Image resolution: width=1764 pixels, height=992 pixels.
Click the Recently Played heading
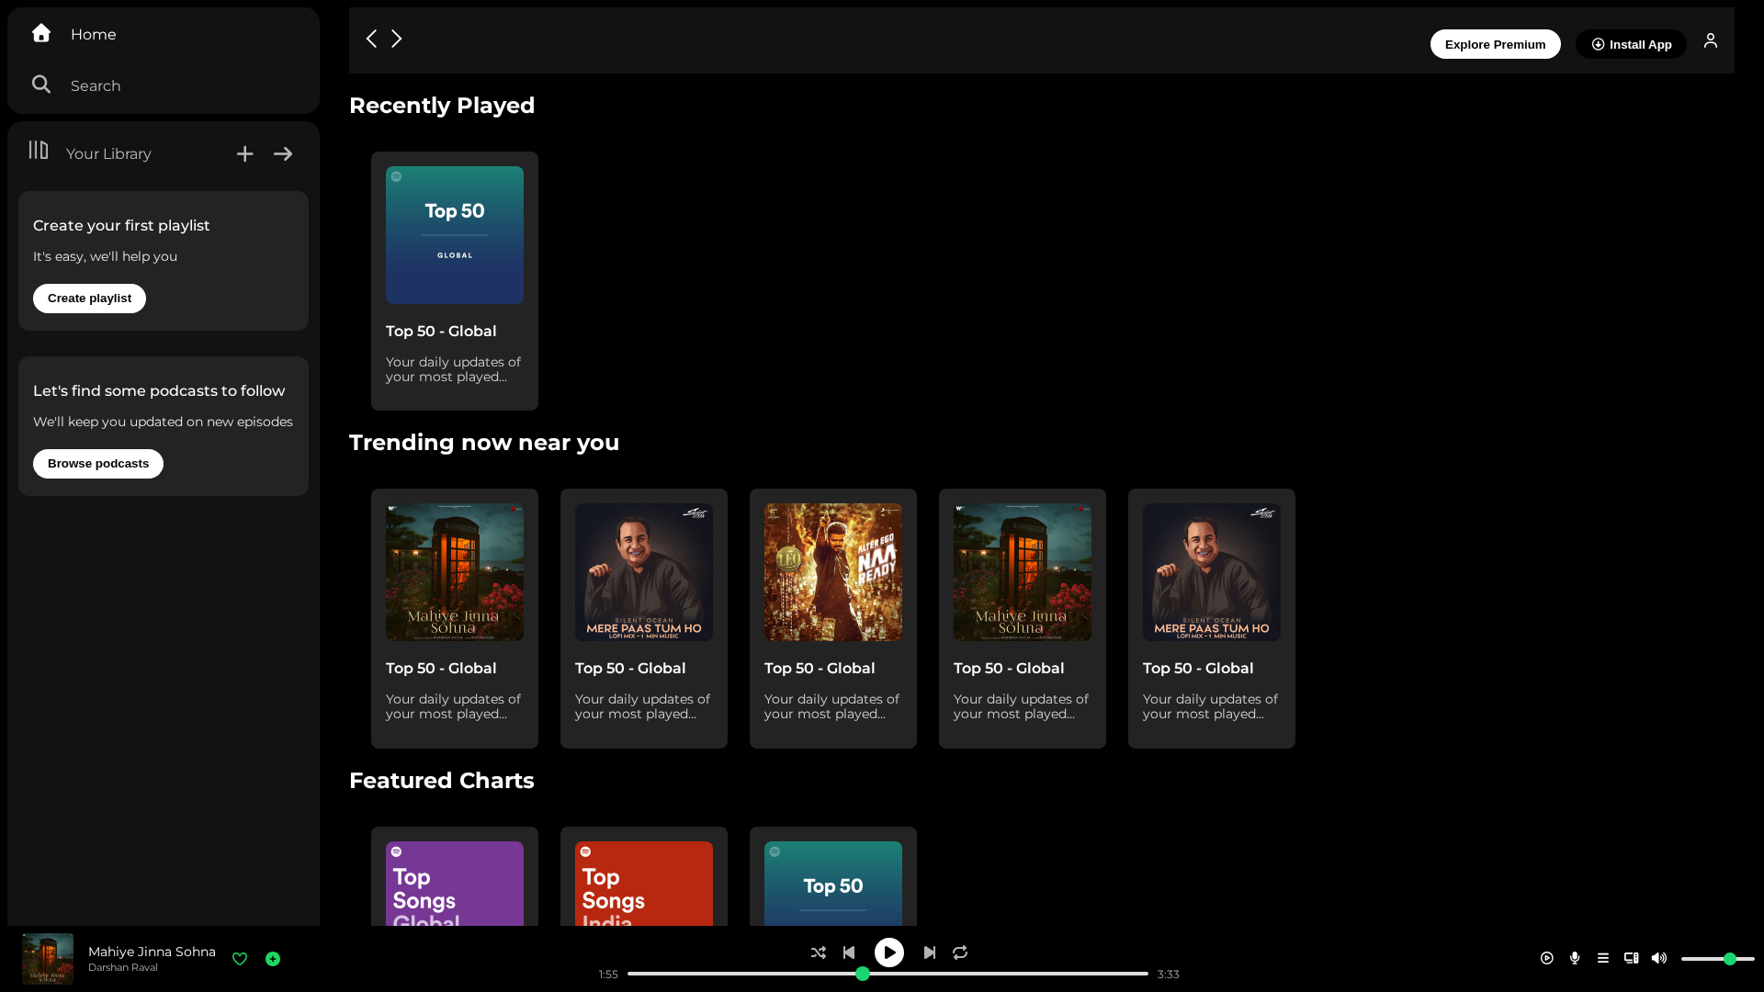click(442, 106)
